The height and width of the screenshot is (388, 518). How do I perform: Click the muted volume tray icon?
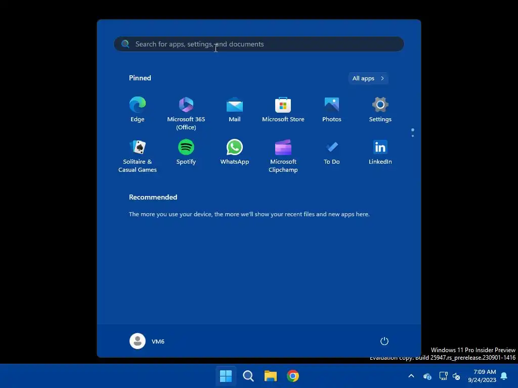[456, 376]
